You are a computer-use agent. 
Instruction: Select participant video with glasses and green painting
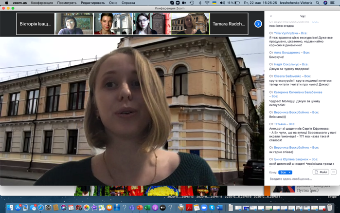click(74, 24)
